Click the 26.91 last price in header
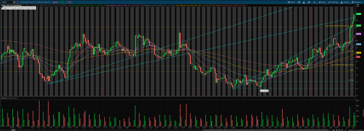364x131 pixels. coord(55,2)
